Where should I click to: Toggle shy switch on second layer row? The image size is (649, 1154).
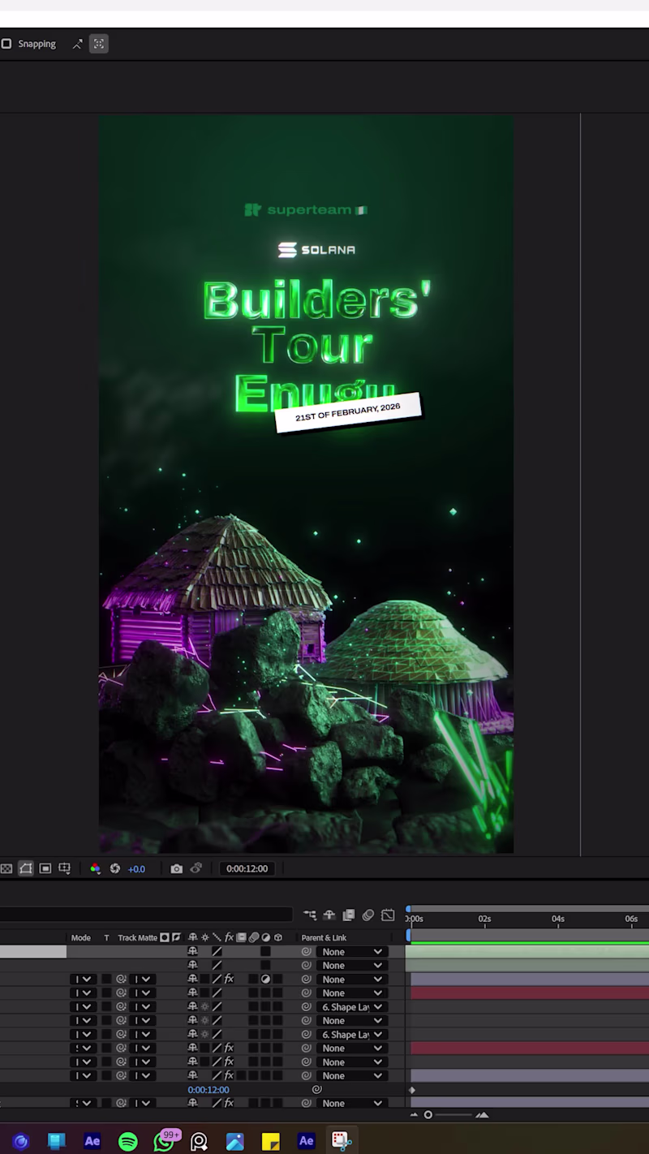point(192,966)
